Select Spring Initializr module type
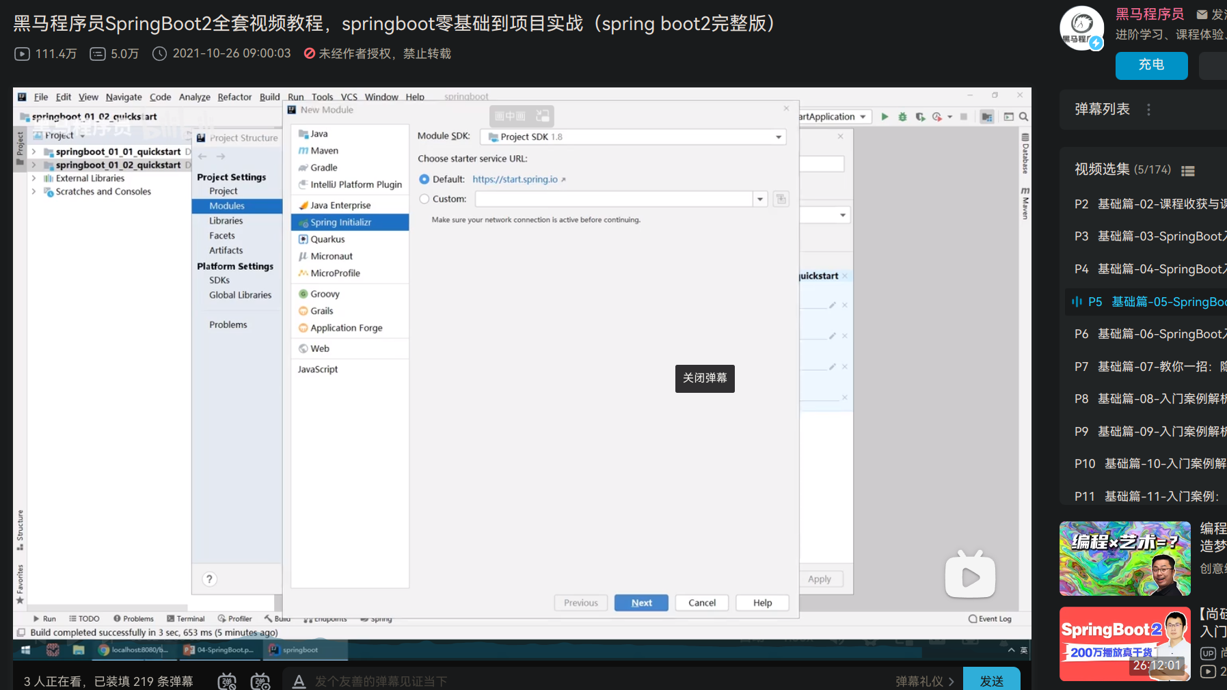Viewport: 1227px width, 690px height. (350, 222)
